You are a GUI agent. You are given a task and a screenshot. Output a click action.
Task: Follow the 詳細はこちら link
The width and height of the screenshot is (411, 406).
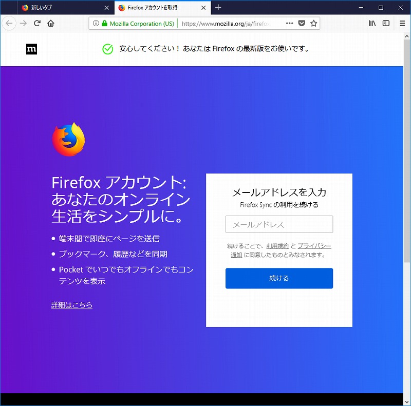[72, 305]
